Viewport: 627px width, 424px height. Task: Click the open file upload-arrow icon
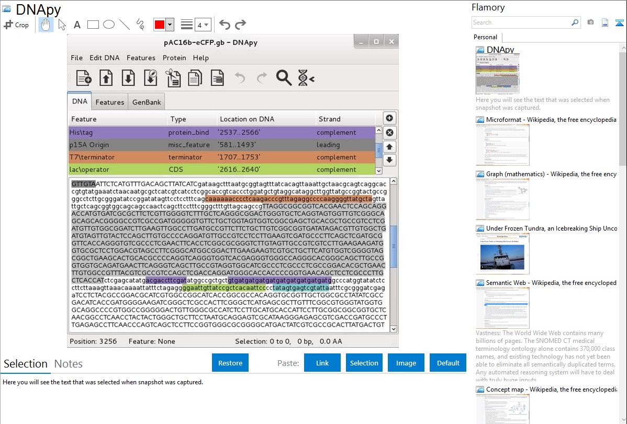(106, 78)
